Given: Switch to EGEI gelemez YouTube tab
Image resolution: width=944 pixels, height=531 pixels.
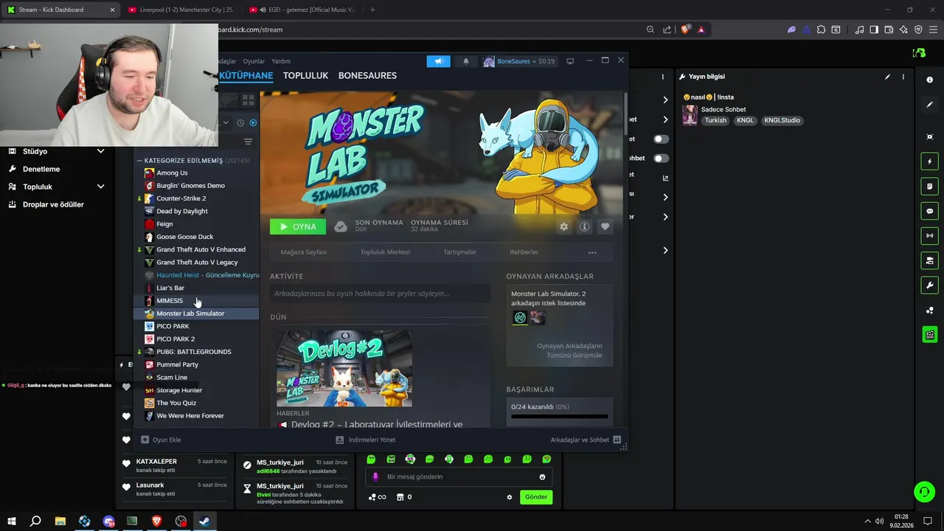Looking at the screenshot, I should click(x=302, y=10).
